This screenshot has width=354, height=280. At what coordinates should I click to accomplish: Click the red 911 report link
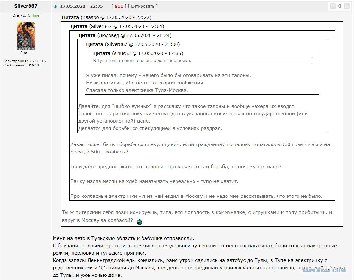[119, 6]
